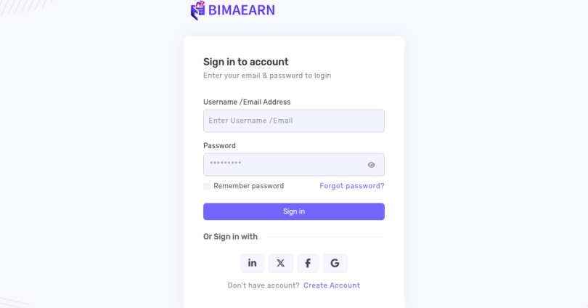
Task: Click the Password field label
Action: coord(219,145)
